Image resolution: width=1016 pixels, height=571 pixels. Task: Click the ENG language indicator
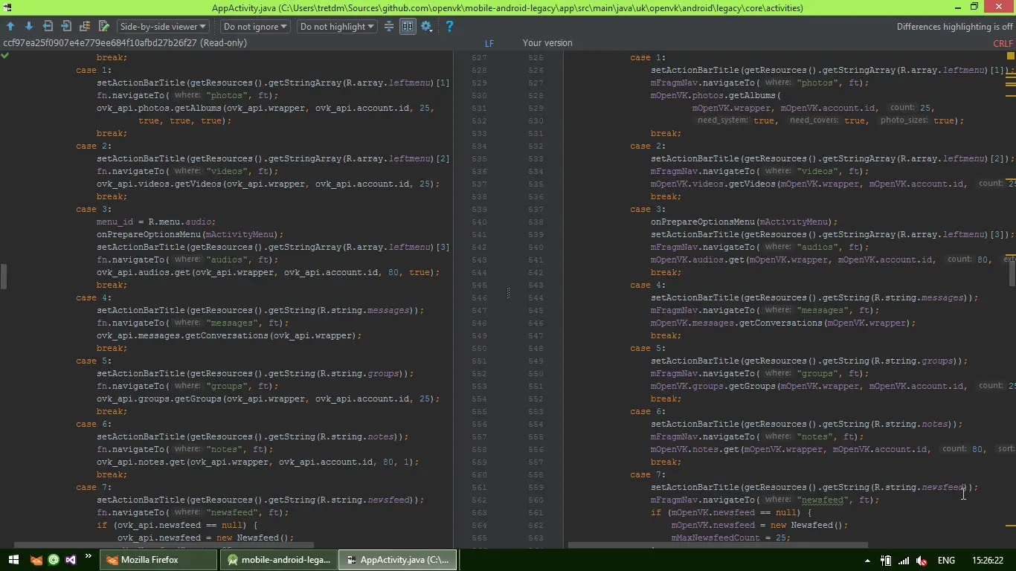tap(946, 561)
